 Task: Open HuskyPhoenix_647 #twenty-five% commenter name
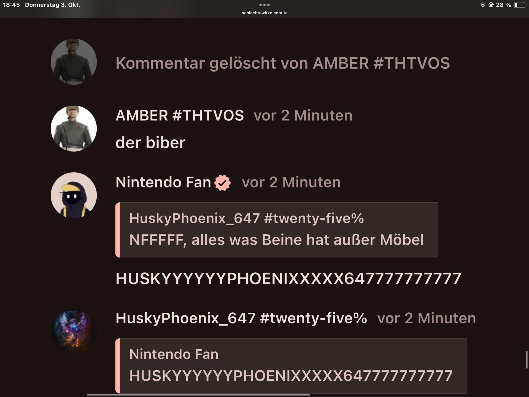241,318
